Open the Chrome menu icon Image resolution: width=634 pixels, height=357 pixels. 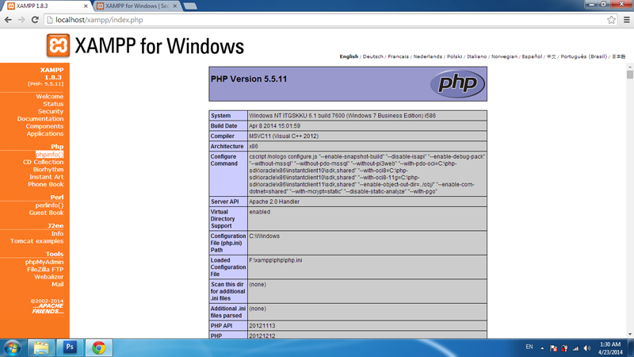626,20
